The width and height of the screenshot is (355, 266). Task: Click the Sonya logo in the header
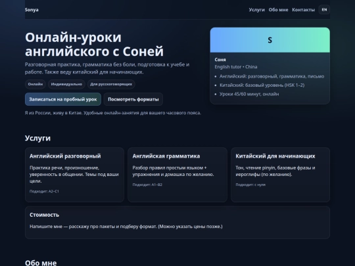(x=32, y=10)
